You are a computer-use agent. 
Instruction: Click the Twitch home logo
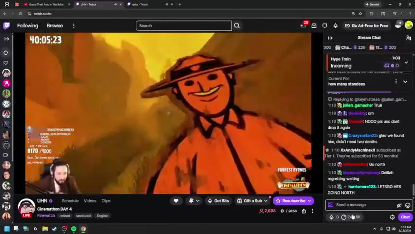pyautogui.click(x=6, y=26)
